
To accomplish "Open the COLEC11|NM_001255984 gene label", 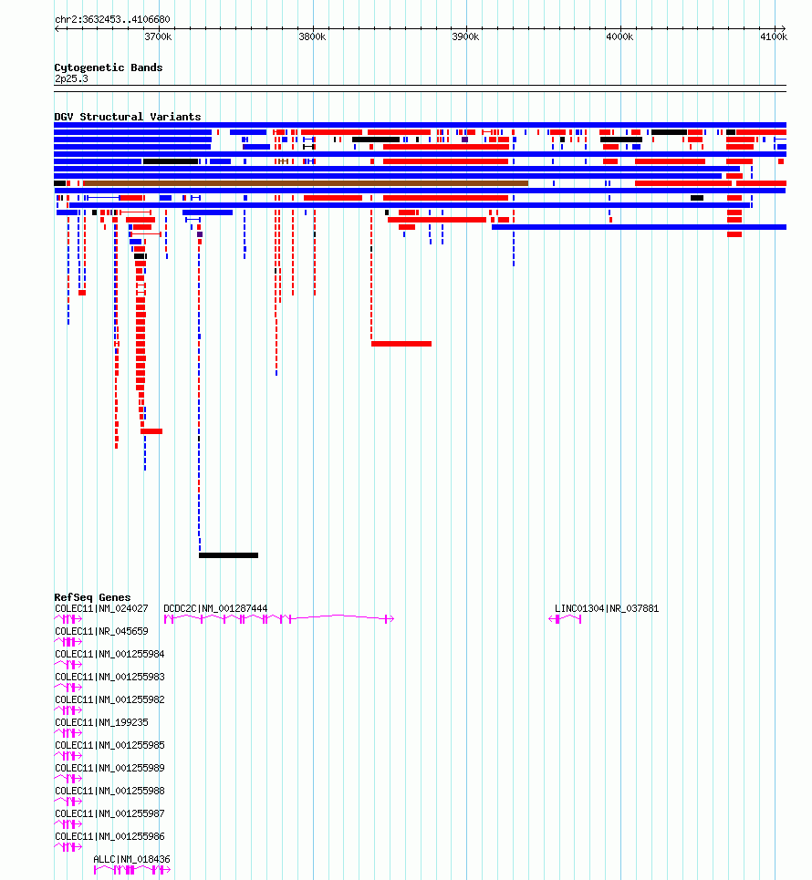I will (x=110, y=654).
